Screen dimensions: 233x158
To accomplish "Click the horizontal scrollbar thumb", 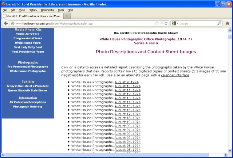I will pos(107,155).
